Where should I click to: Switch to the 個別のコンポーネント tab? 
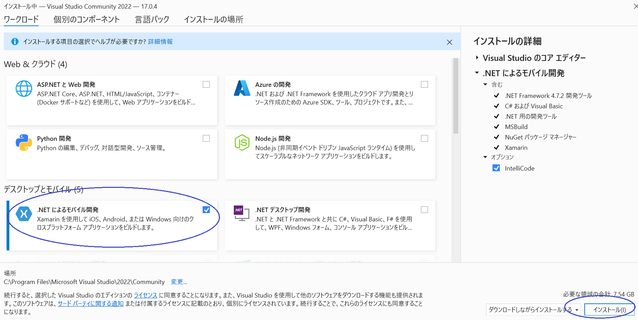[x=87, y=19]
